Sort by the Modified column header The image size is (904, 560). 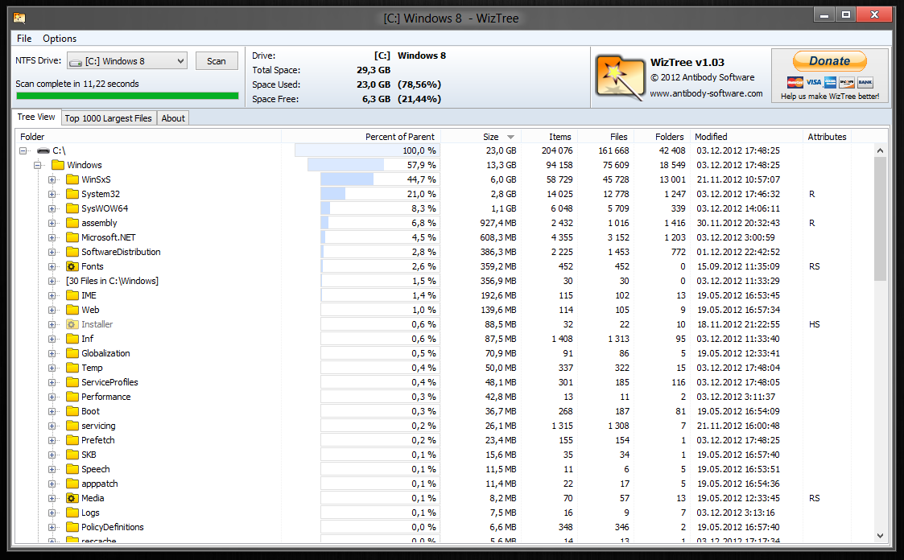click(746, 137)
